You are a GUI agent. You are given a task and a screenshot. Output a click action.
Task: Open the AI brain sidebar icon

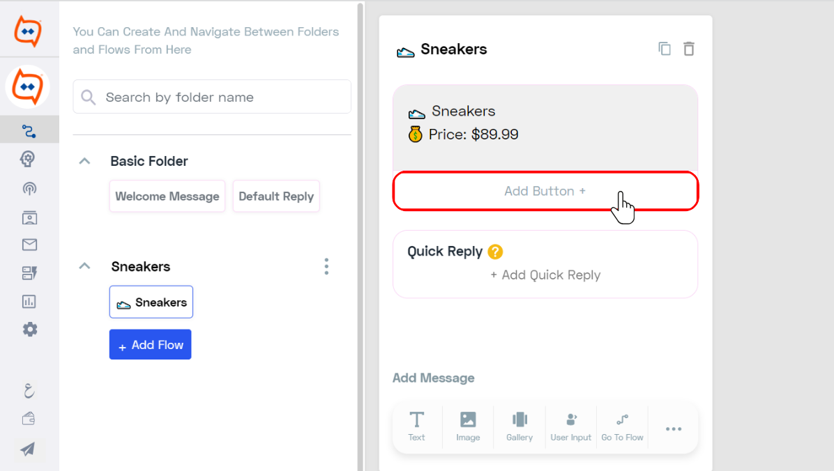[x=28, y=159]
